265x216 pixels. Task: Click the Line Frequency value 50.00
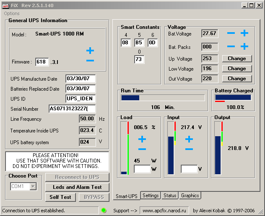click(x=87, y=119)
